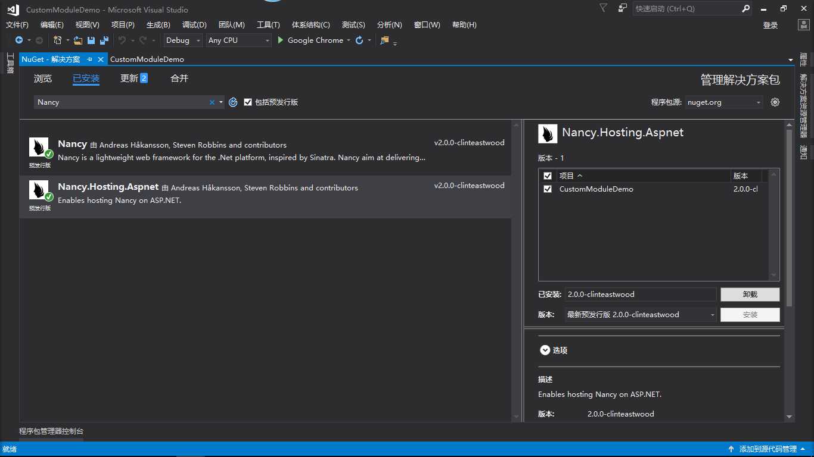Open NuGet settings gear icon
This screenshot has width=814, height=457.
(775, 102)
